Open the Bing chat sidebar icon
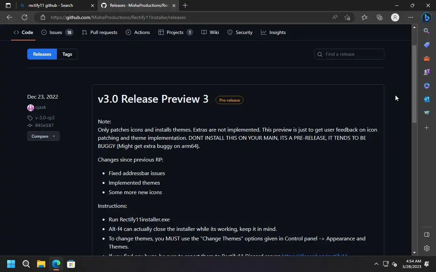 427,17
